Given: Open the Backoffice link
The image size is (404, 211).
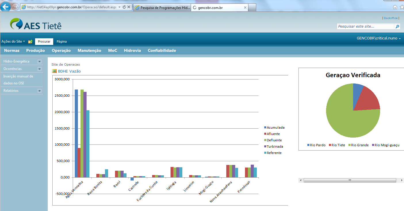Looking at the screenshot, I should click(x=391, y=18).
